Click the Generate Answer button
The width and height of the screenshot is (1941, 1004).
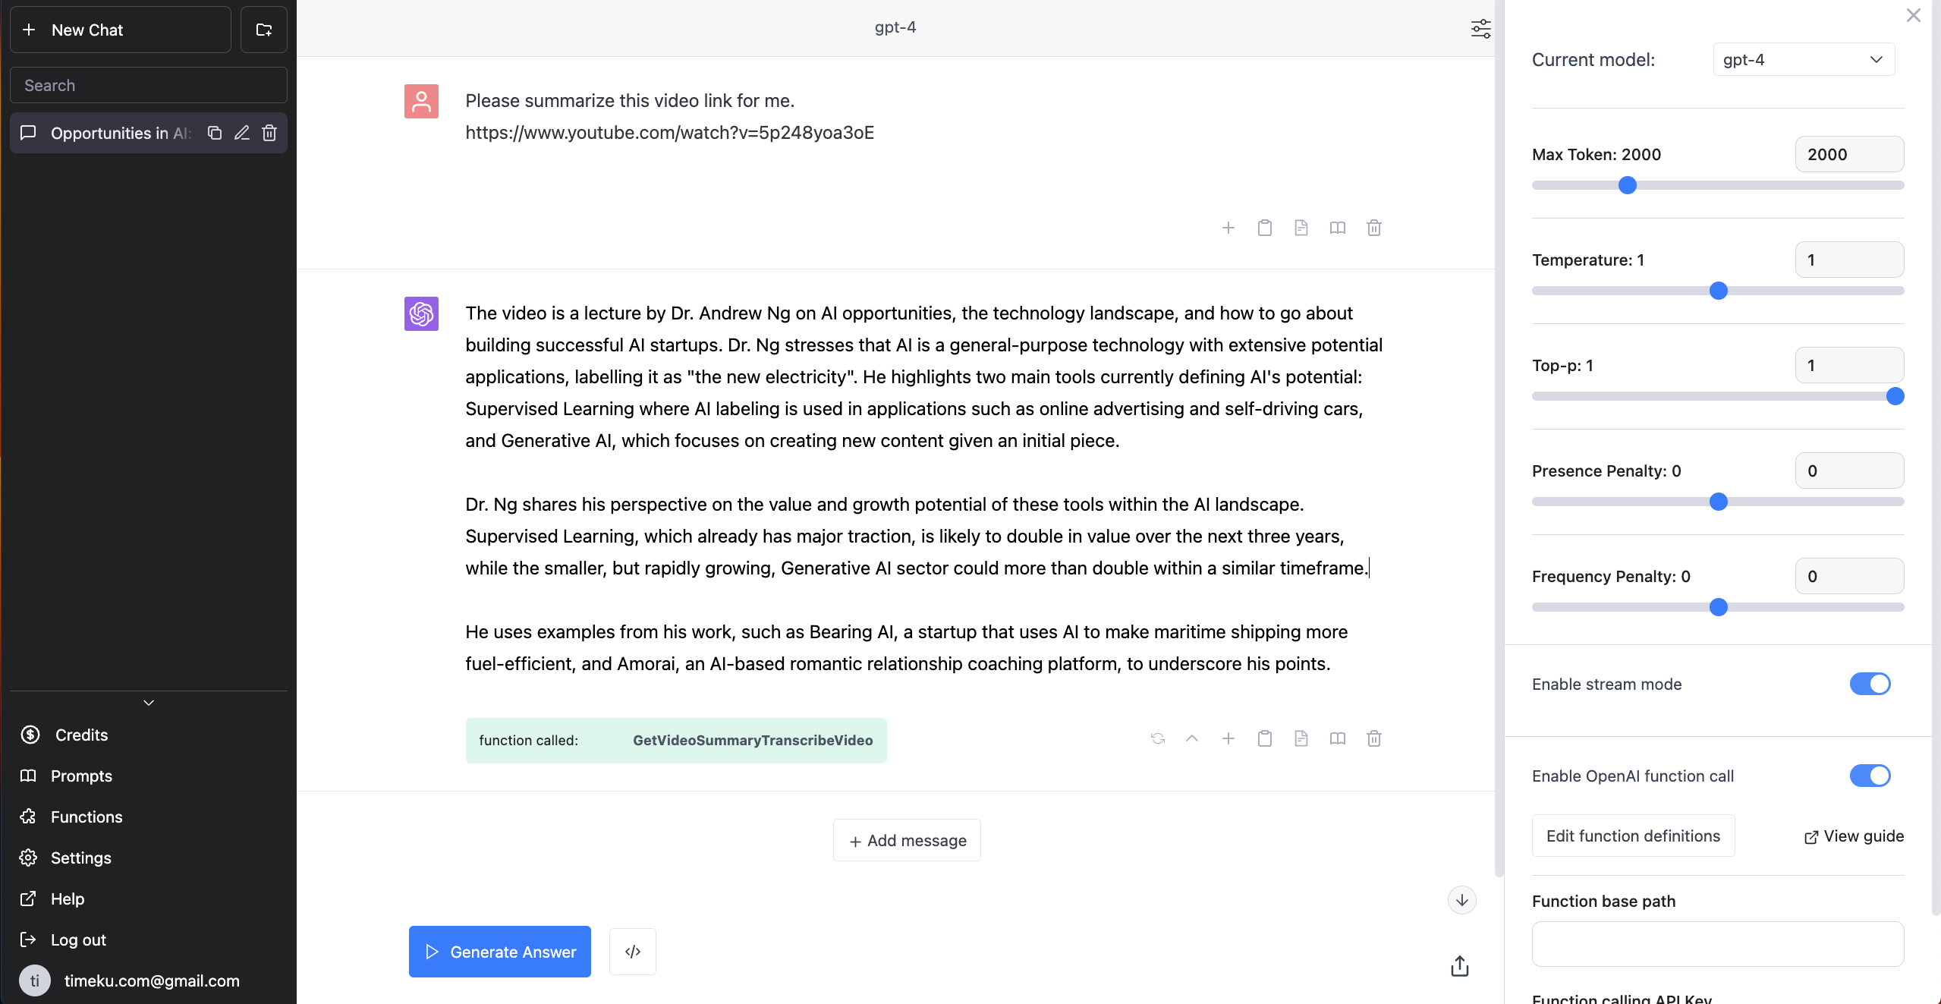499,952
